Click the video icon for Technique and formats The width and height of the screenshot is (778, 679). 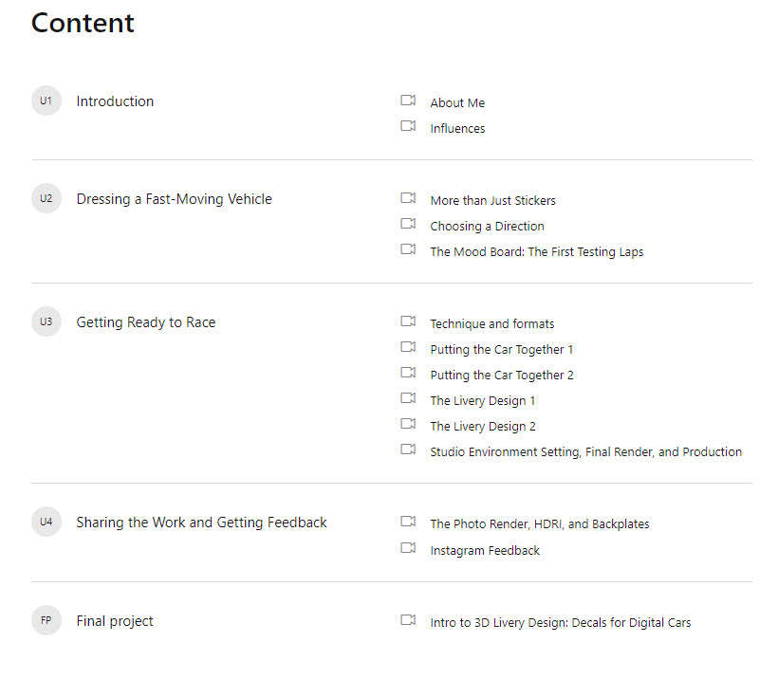(x=408, y=321)
